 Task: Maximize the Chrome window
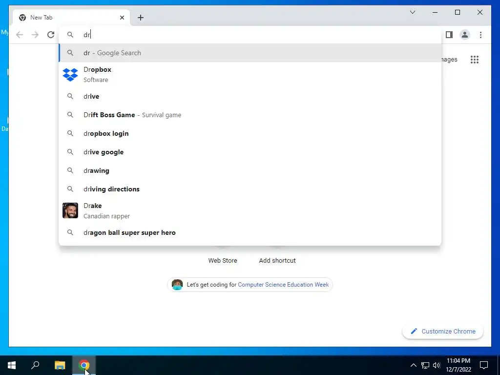(x=457, y=12)
